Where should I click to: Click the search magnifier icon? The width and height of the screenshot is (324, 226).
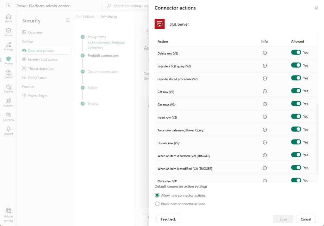109,6
